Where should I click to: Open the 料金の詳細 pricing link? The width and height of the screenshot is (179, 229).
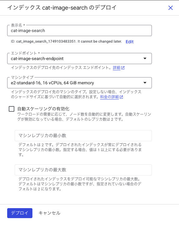click(109, 97)
